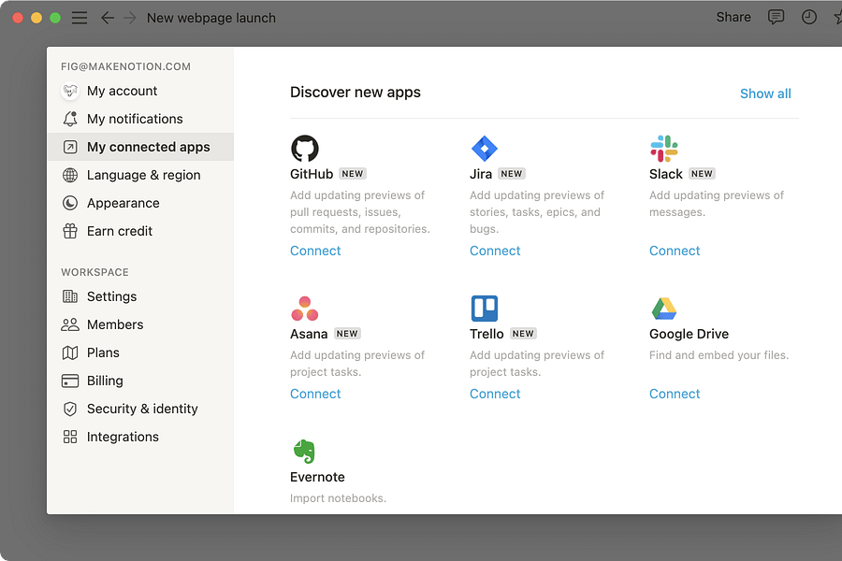The height and width of the screenshot is (561, 842).
Task: Click Show all to view more apps
Action: 765,93
